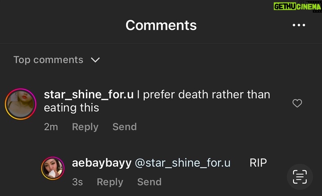Send the aebaybayy reply comment

pyautogui.click(x=149, y=182)
